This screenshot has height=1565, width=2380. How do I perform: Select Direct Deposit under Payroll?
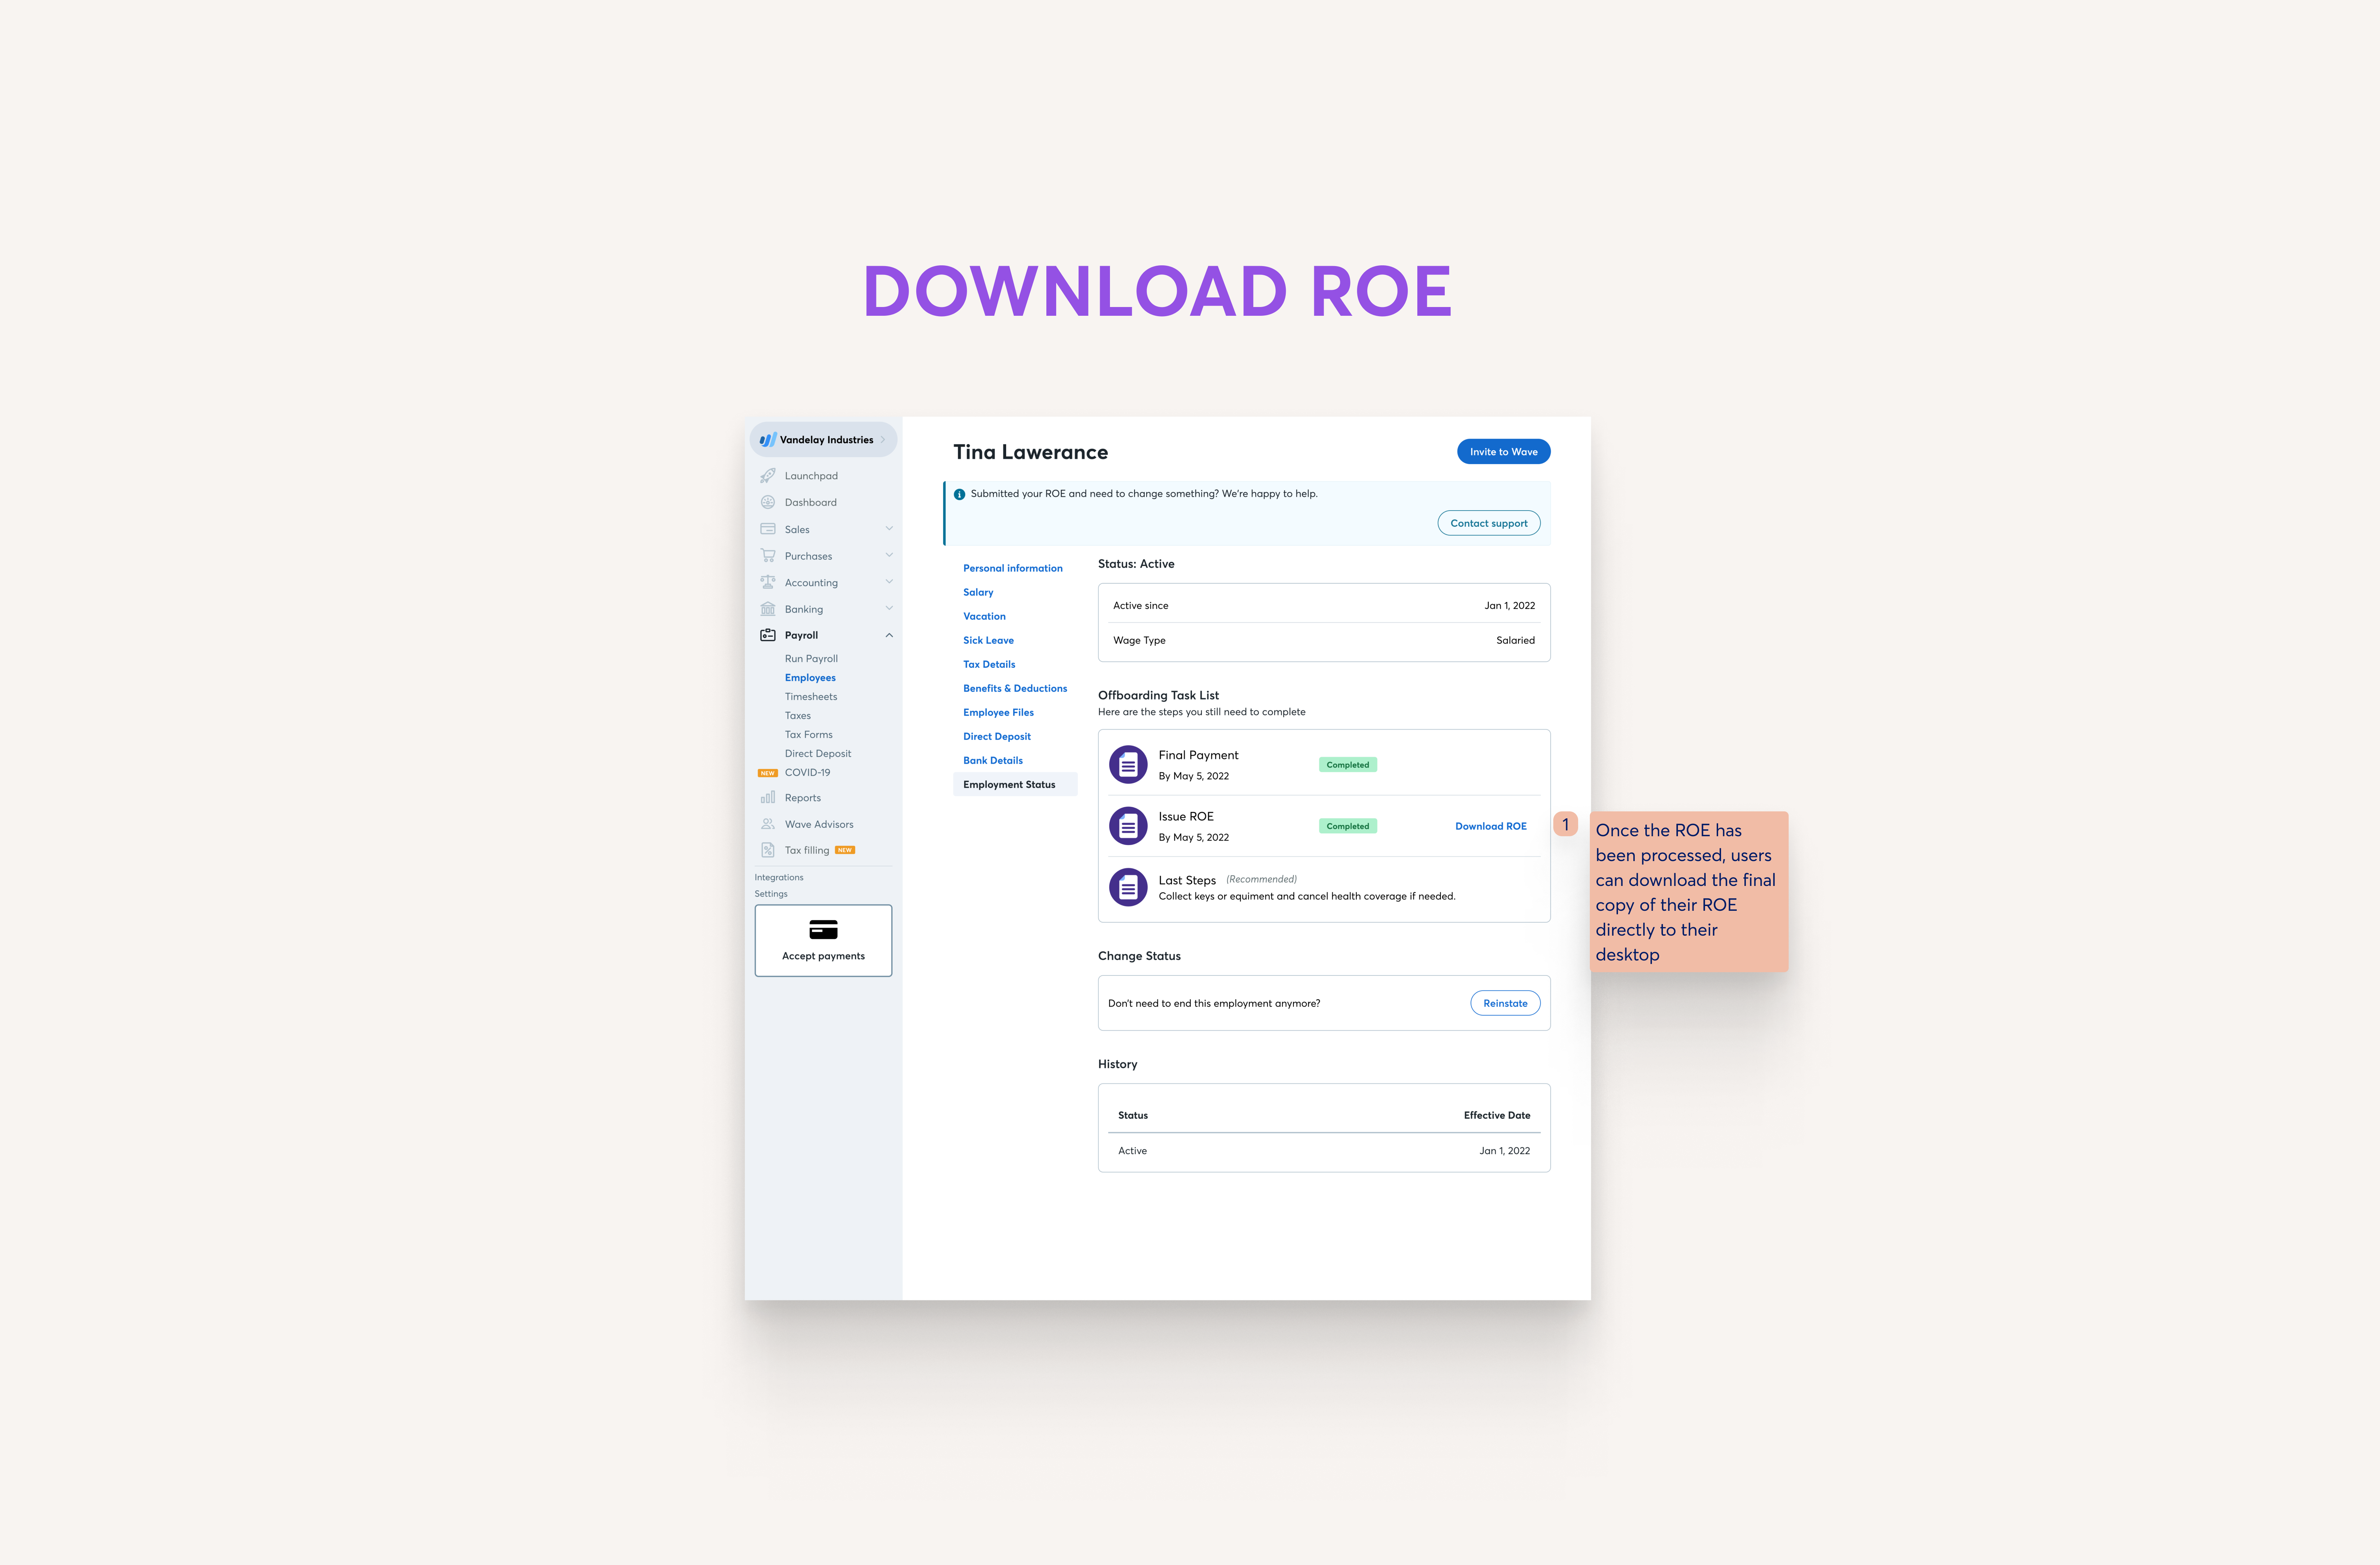coord(818,754)
